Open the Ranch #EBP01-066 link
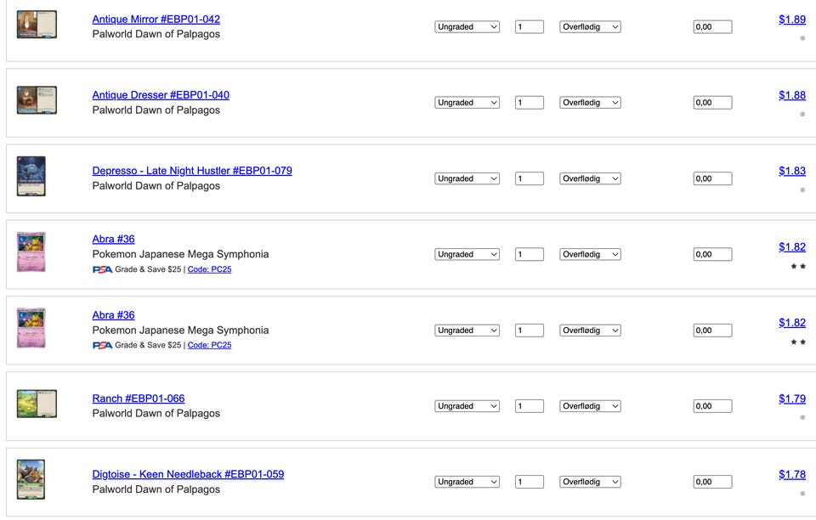The height and width of the screenshot is (520, 816). pyautogui.click(x=139, y=398)
